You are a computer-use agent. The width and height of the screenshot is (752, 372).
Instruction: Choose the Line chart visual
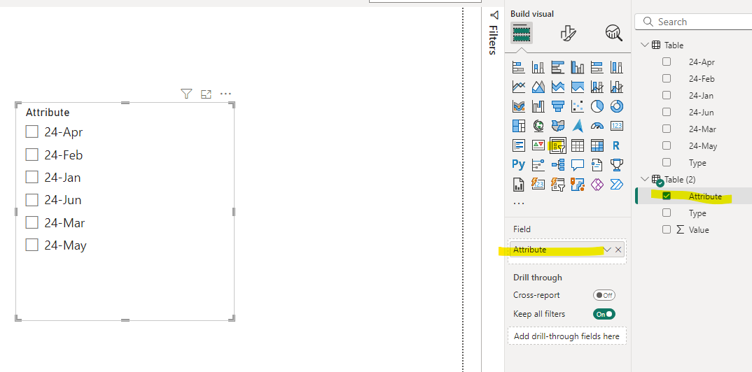click(518, 87)
